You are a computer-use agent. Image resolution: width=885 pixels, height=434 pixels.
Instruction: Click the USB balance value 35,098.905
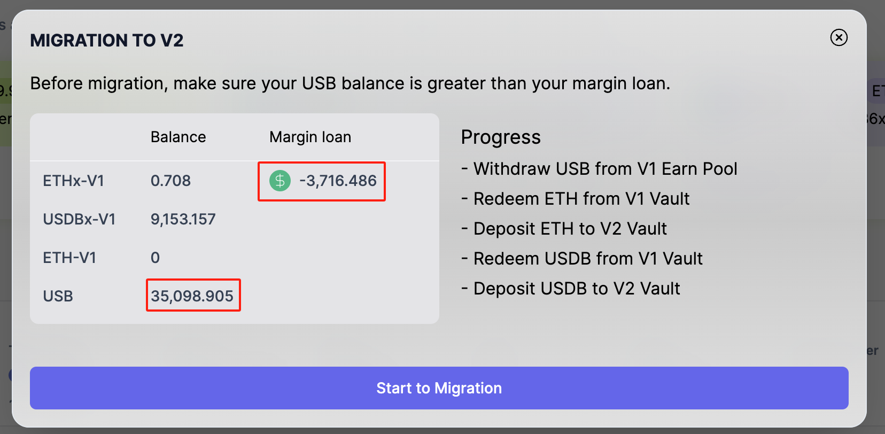(192, 296)
